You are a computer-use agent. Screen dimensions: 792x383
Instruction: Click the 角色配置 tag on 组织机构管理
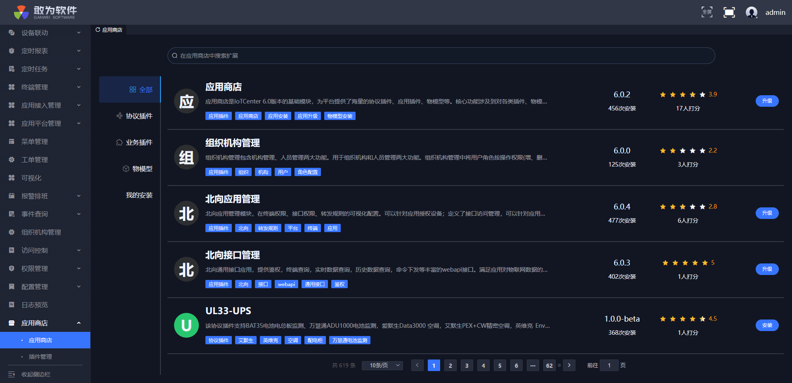(308, 172)
